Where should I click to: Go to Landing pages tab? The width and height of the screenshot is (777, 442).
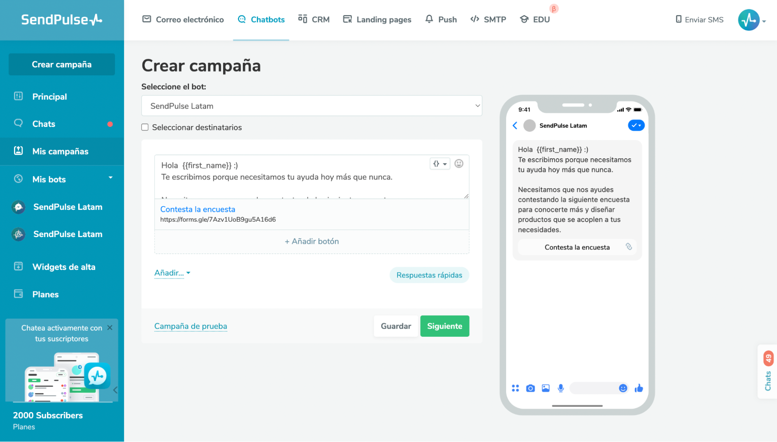(377, 19)
